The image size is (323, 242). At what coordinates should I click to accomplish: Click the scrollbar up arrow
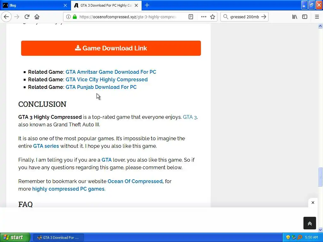pos(320,26)
